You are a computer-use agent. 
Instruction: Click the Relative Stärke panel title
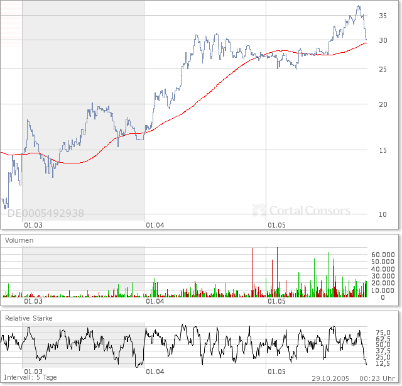28,318
